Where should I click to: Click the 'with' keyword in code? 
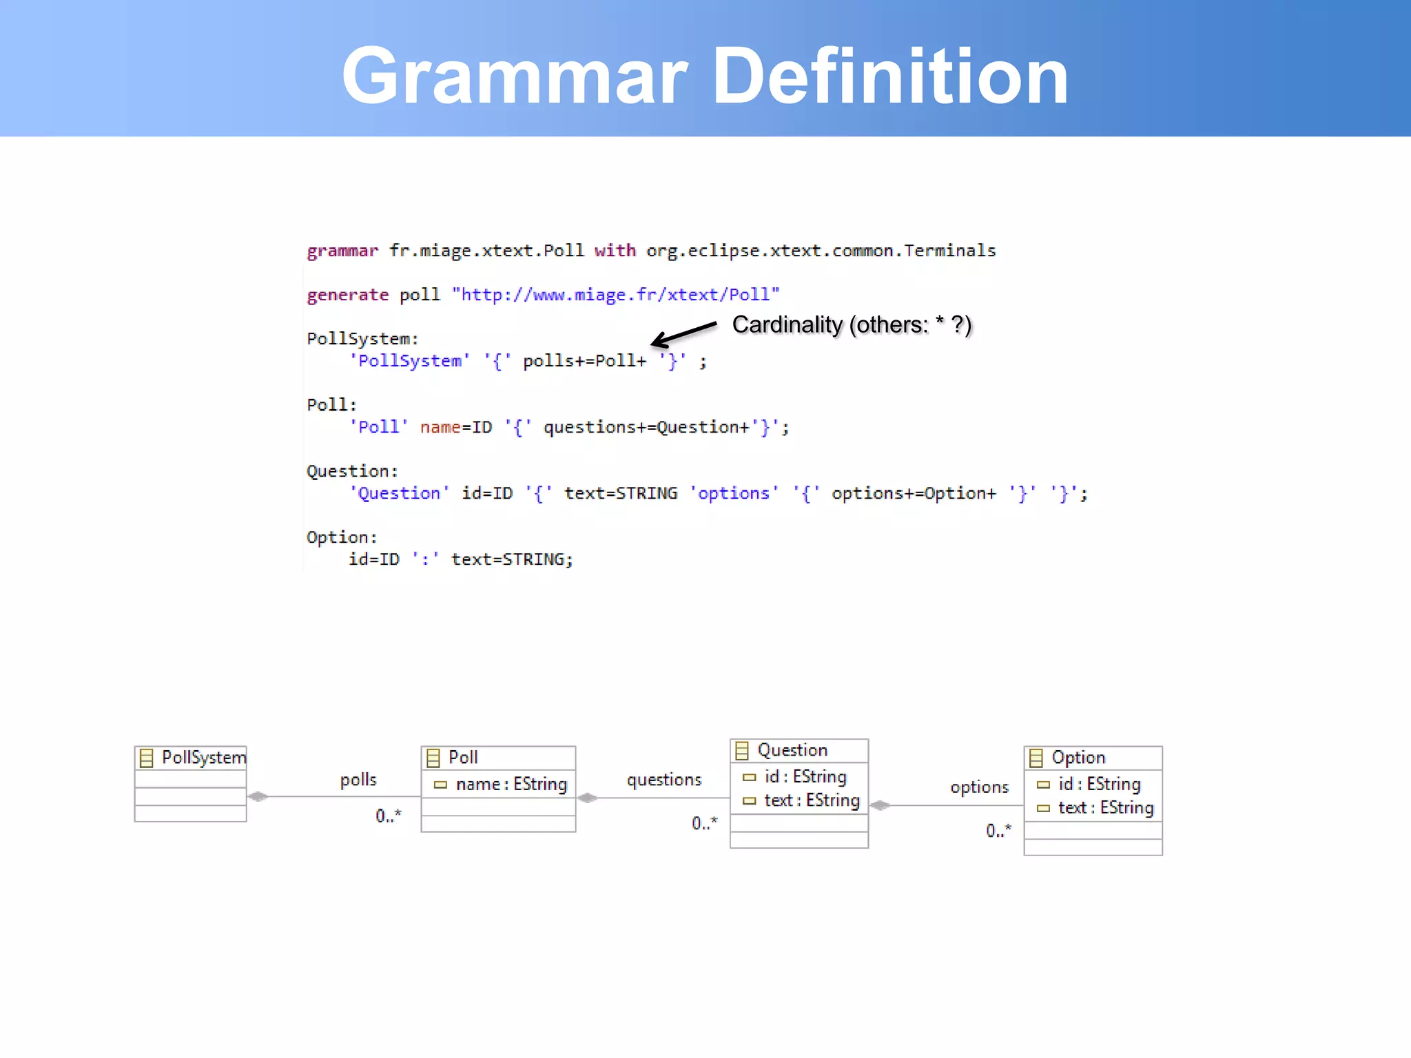615,250
